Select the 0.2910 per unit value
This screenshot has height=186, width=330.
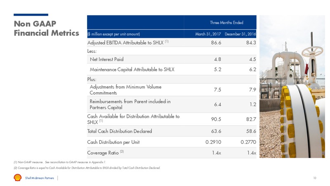coord(213,142)
